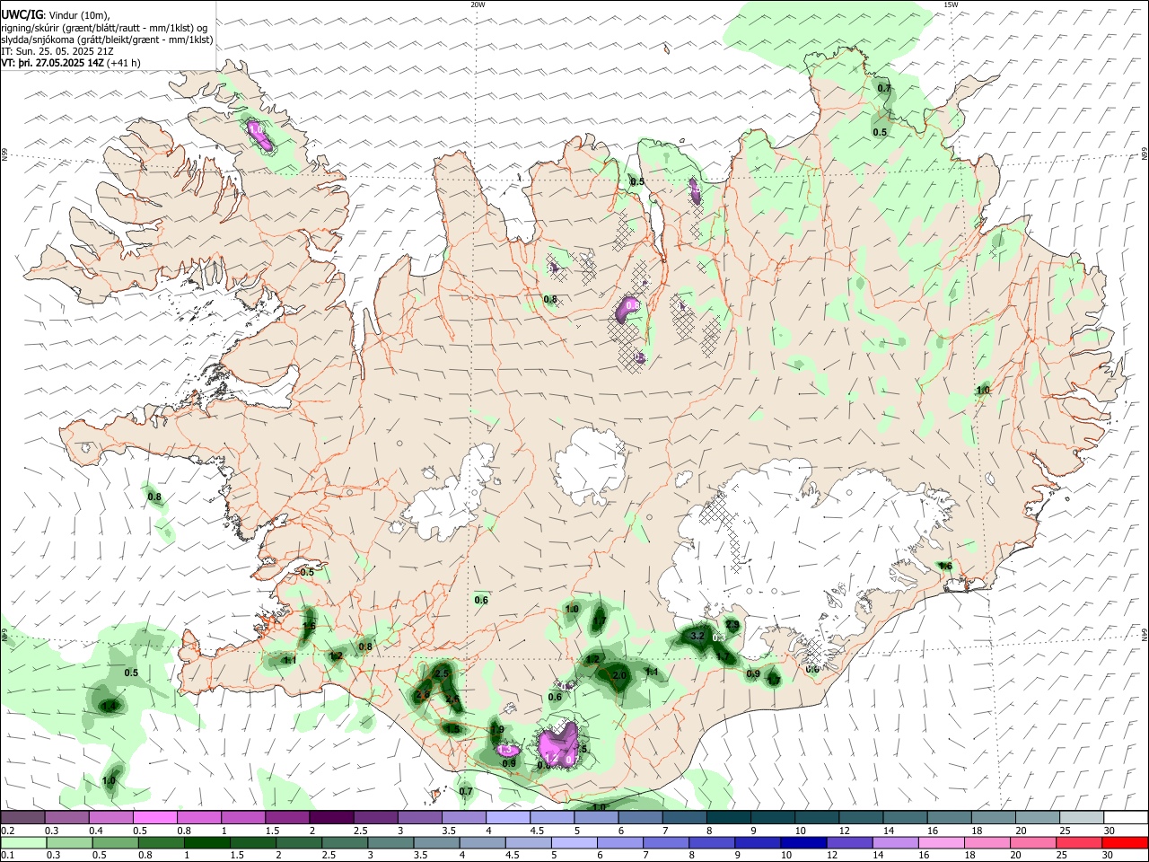
Task: Click the '2.0' precipitation value on the map
Action: pos(618,675)
